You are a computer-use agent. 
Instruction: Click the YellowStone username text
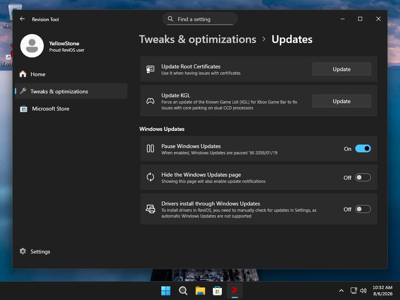(x=64, y=43)
